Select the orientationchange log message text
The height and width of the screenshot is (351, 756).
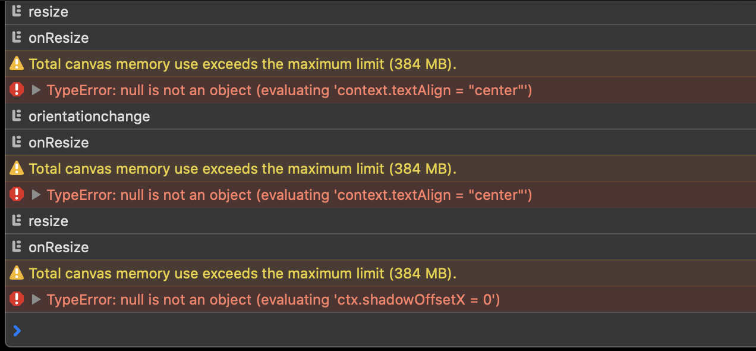tap(89, 117)
